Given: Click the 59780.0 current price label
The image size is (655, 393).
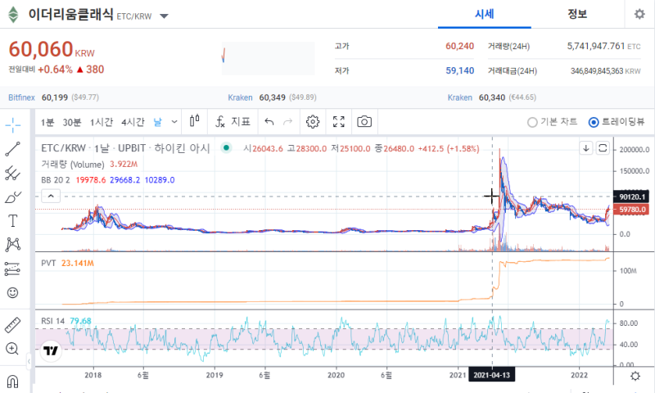Looking at the screenshot, I should point(631,210).
